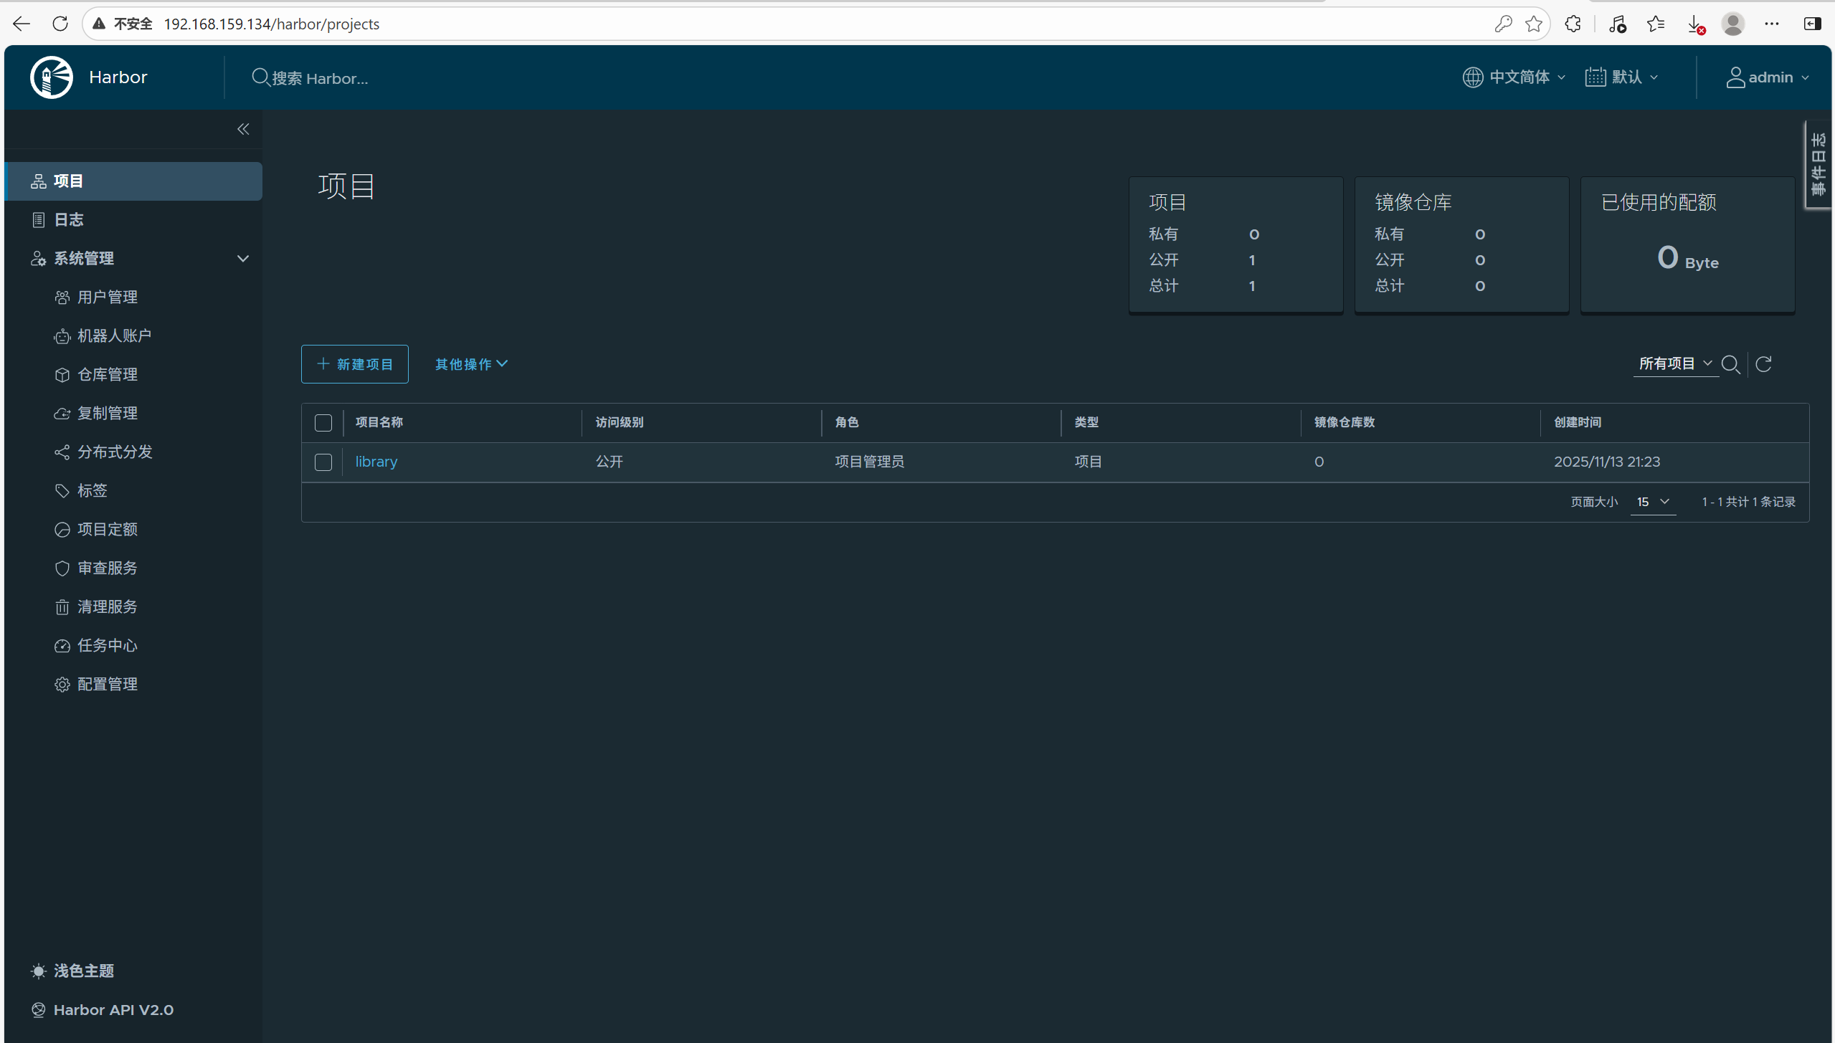Click the refresh icon beside project filter
The width and height of the screenshot is (1835, 1043).
1763,364
